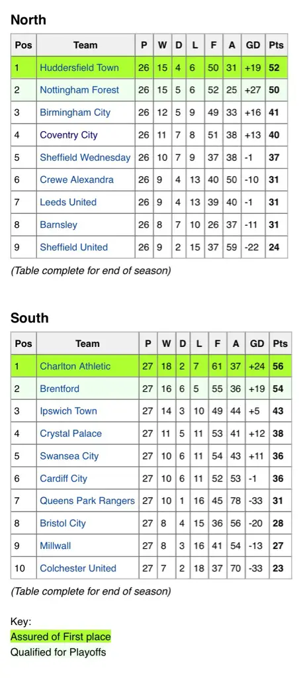Image resolution: width=301 pixels, height=678 pixels.
Task: Open the Nottingham Forest team link
Action: coord(79,90)
